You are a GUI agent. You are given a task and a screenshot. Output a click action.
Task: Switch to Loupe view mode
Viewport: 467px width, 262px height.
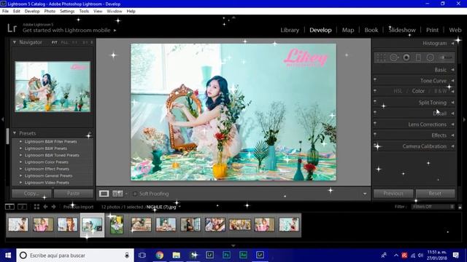(x=104, y=194)
